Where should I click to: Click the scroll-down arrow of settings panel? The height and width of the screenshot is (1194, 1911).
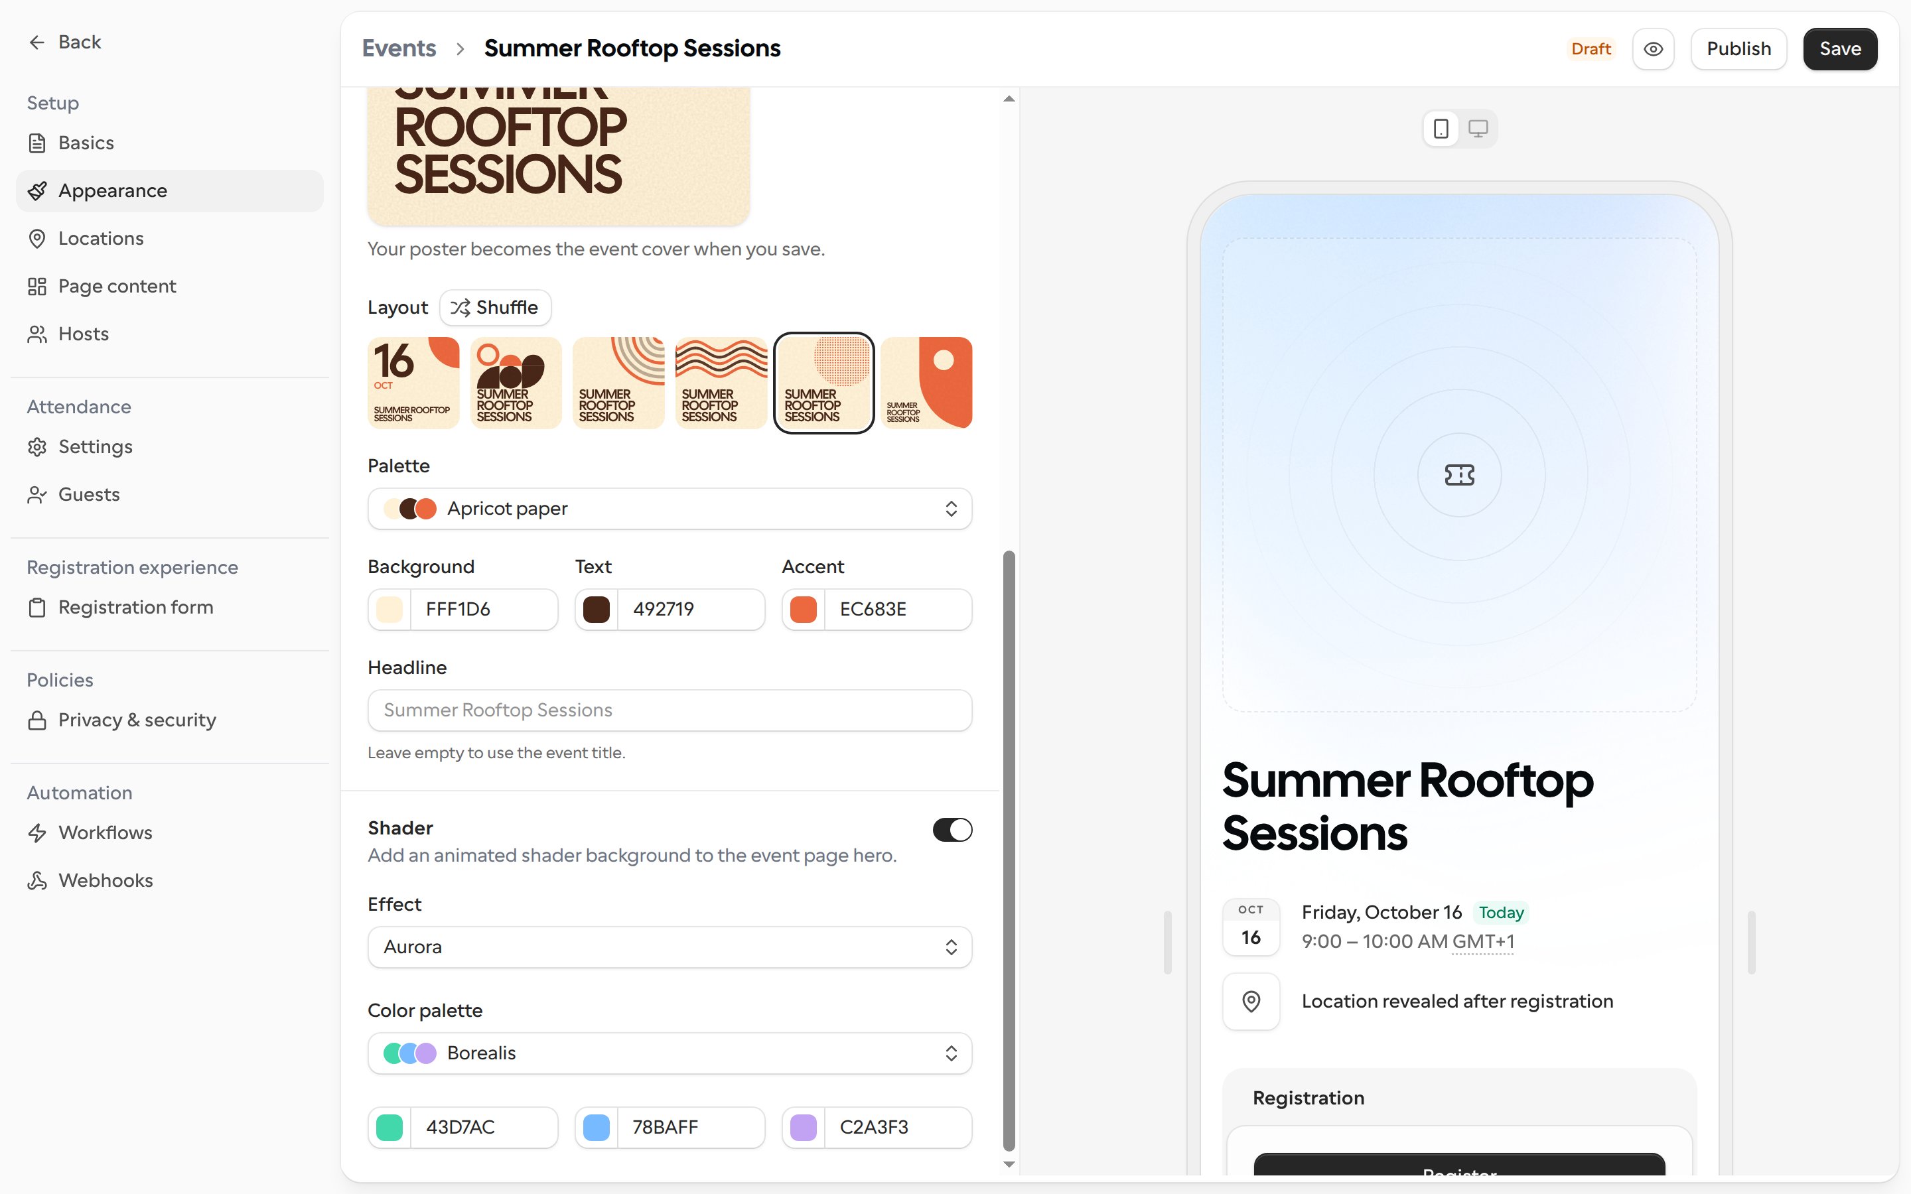pos(1009,1164)
